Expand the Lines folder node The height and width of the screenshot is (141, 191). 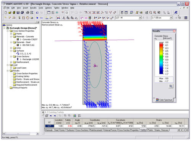11,48
